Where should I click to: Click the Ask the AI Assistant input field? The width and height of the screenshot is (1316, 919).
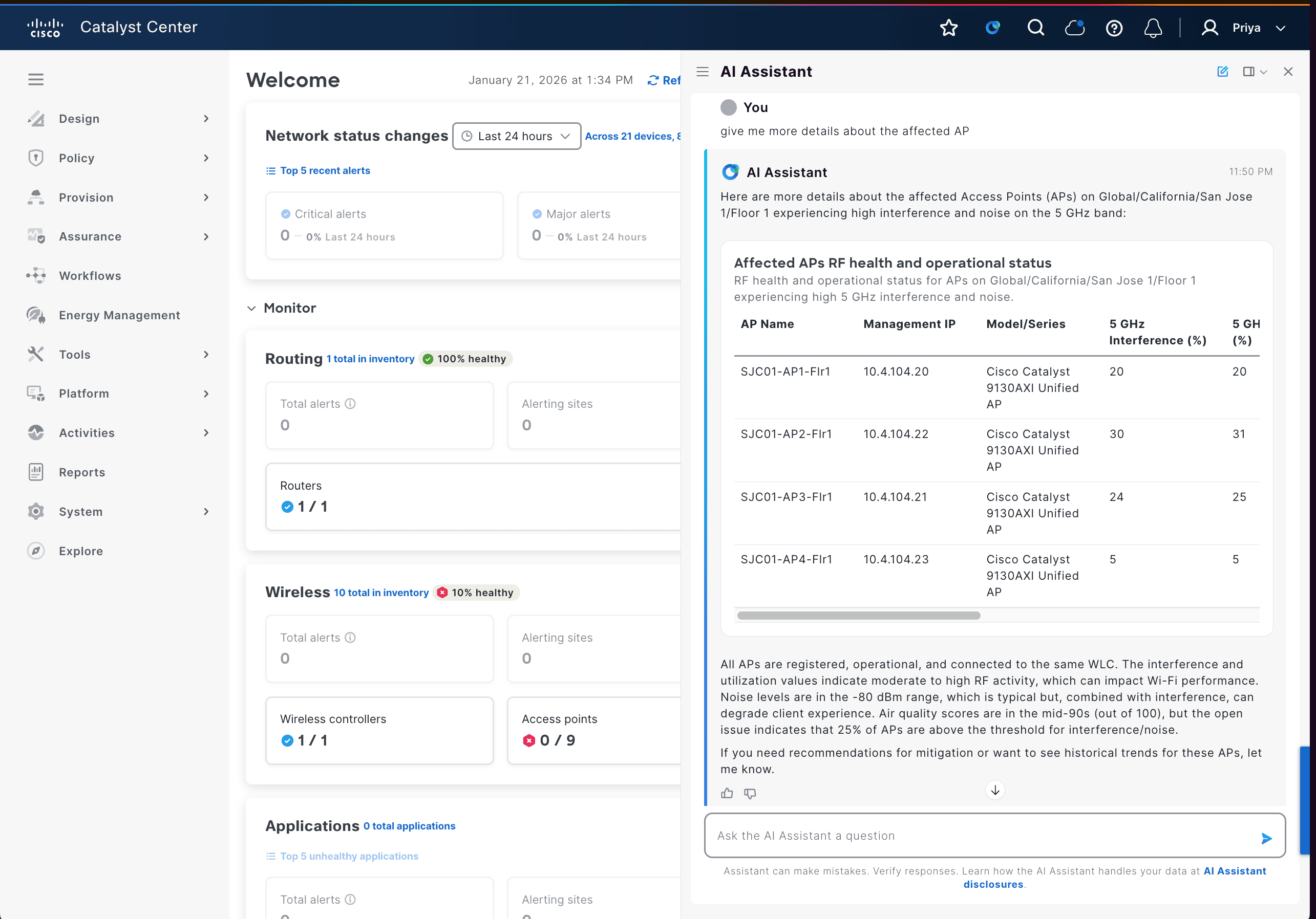[x=974, y=836]
